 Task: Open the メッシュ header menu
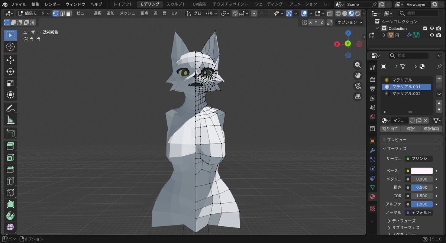coord(127,13)
